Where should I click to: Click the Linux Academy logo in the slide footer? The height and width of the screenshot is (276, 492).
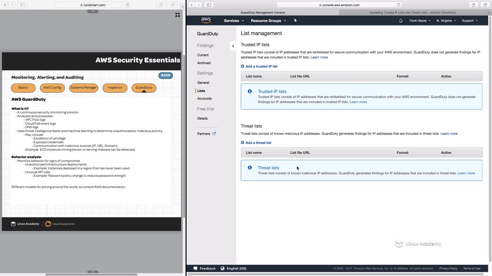pos(25,224)
